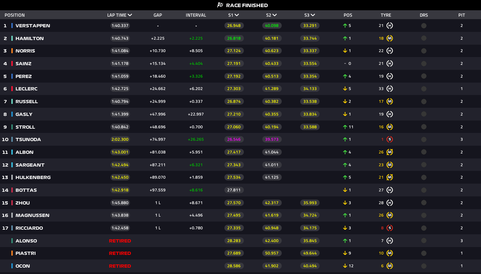This screenshot has height=274, width=481.
Task: Click the RETIRED label on Alonso's row
Action: point(120,241)
